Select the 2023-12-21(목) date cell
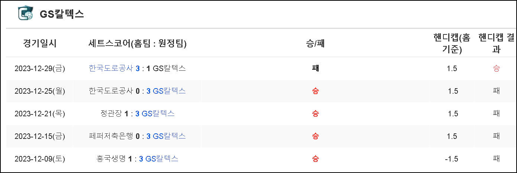This screenshot has width=517, height=173. coord(40,114)
